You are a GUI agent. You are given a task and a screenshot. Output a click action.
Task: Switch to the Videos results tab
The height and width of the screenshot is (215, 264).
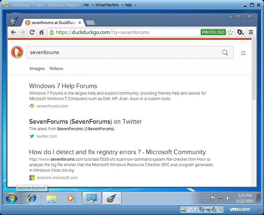coord(56,68)
